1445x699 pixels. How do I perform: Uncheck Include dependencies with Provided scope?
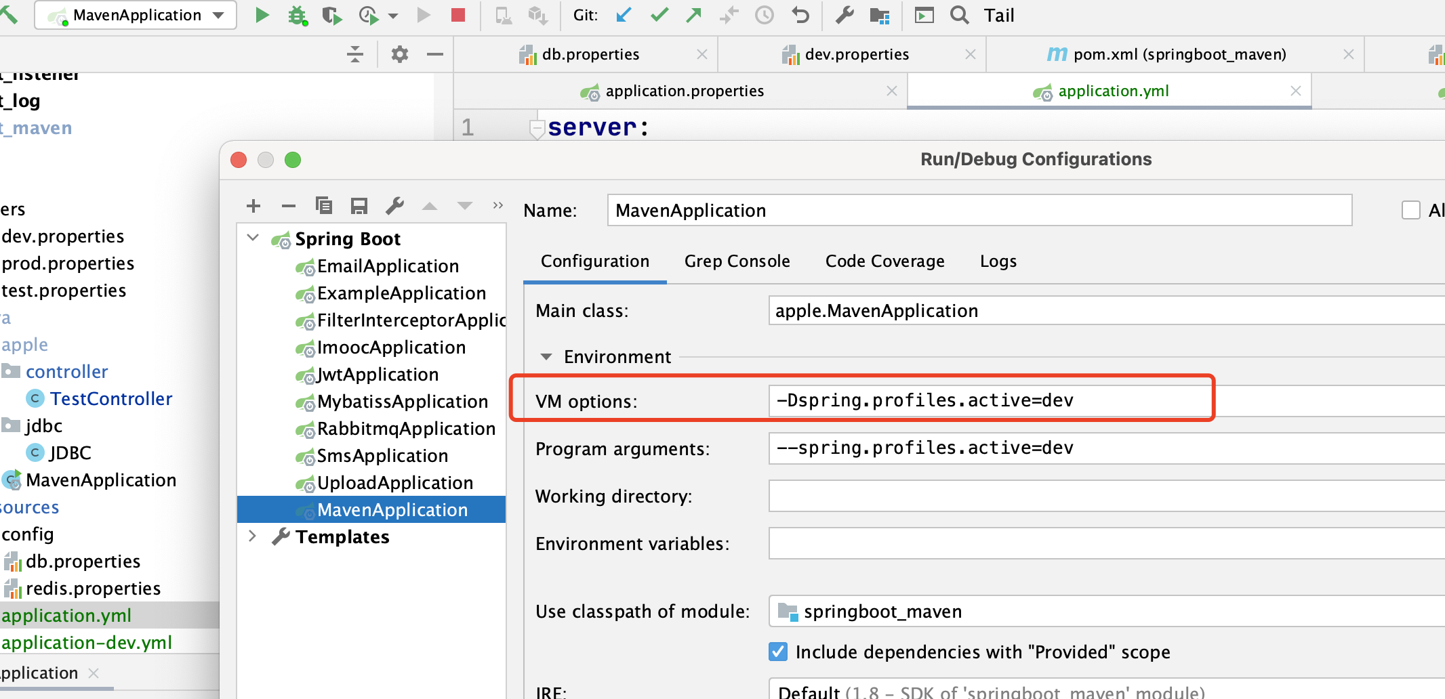[777, 652]
